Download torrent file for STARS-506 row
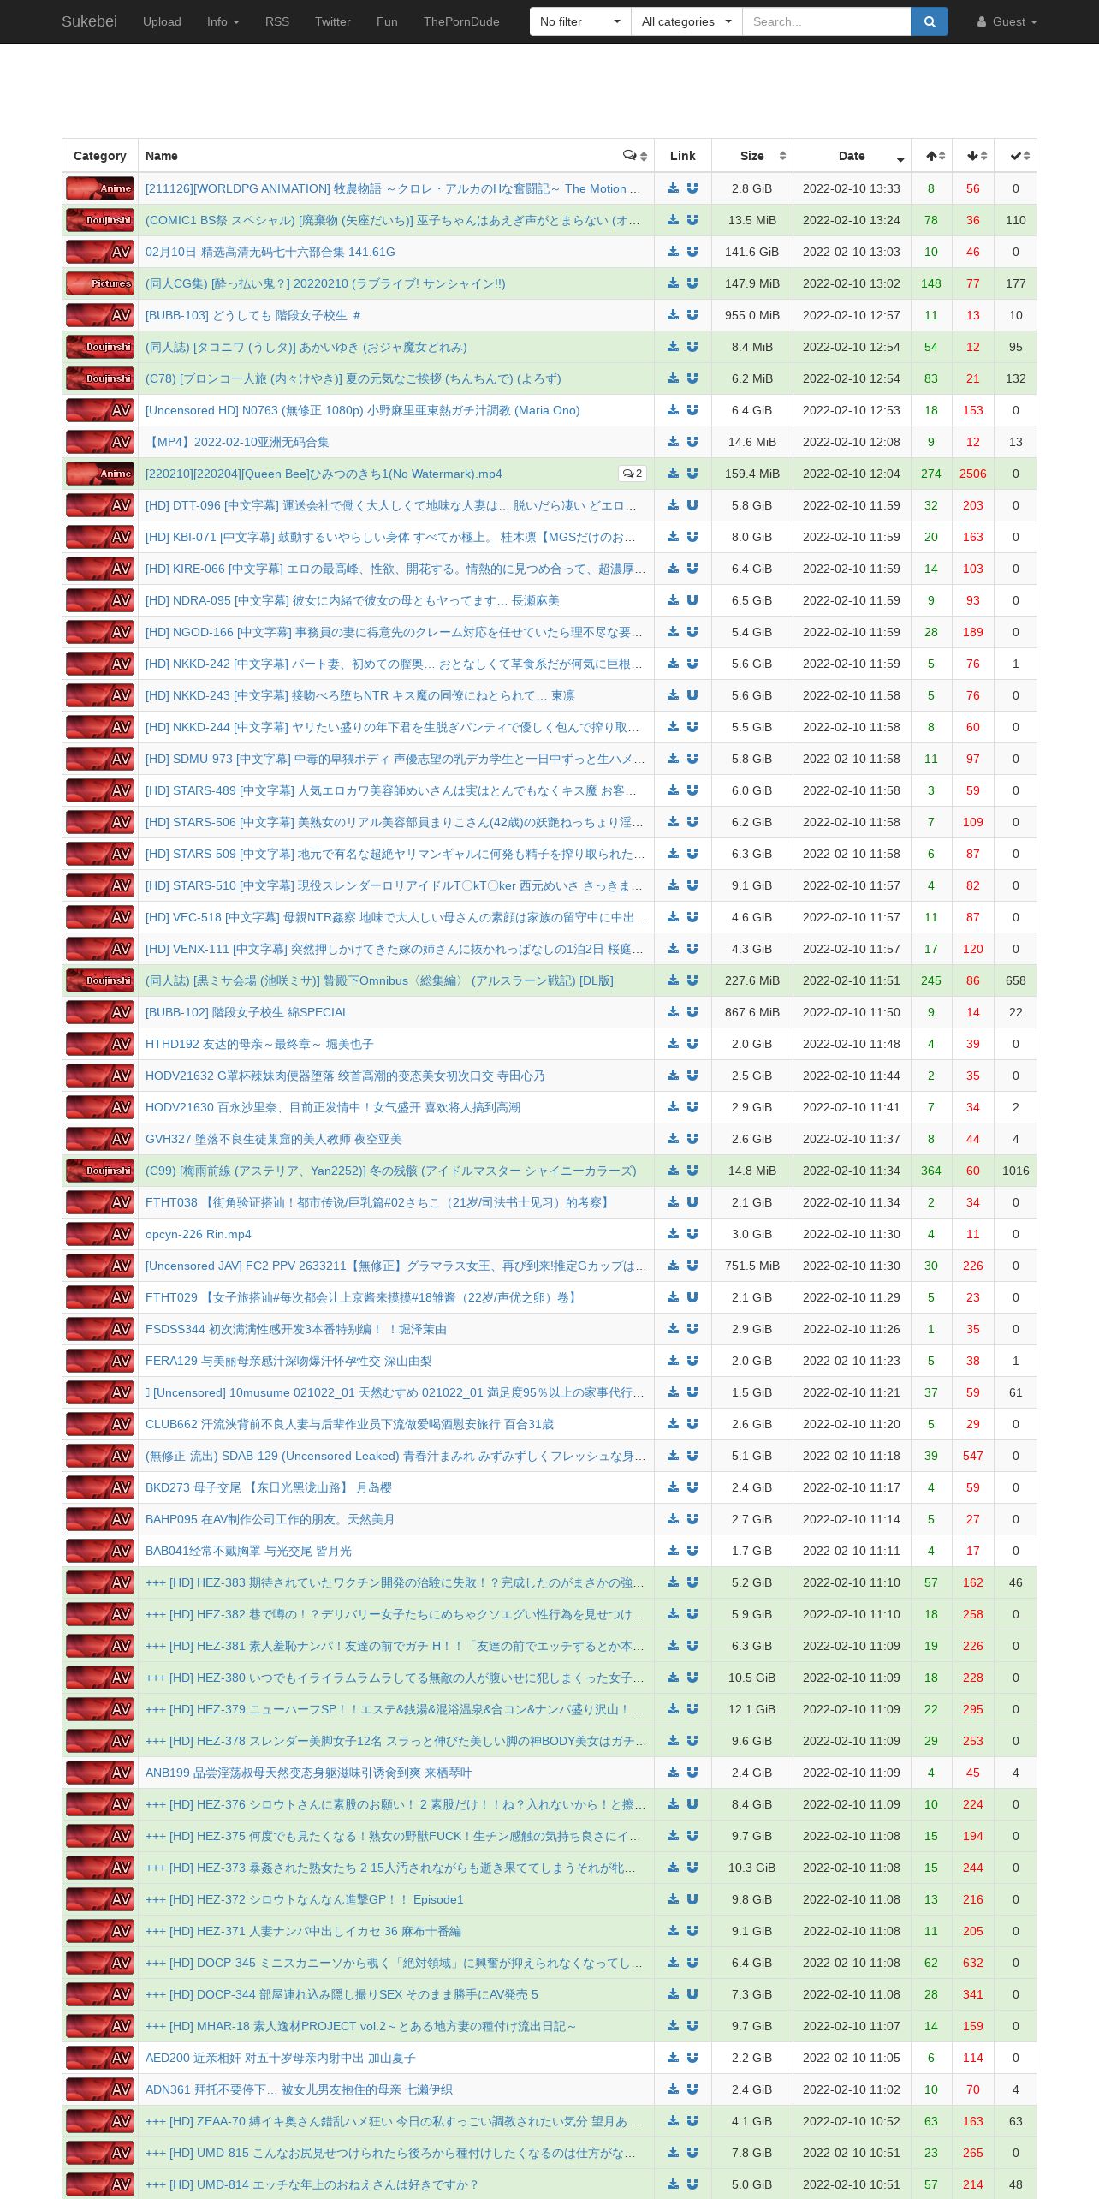 [674, 822]
